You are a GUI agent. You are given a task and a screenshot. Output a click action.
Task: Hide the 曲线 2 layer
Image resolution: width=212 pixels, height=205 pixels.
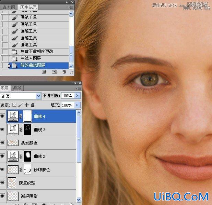click(2, 156)
